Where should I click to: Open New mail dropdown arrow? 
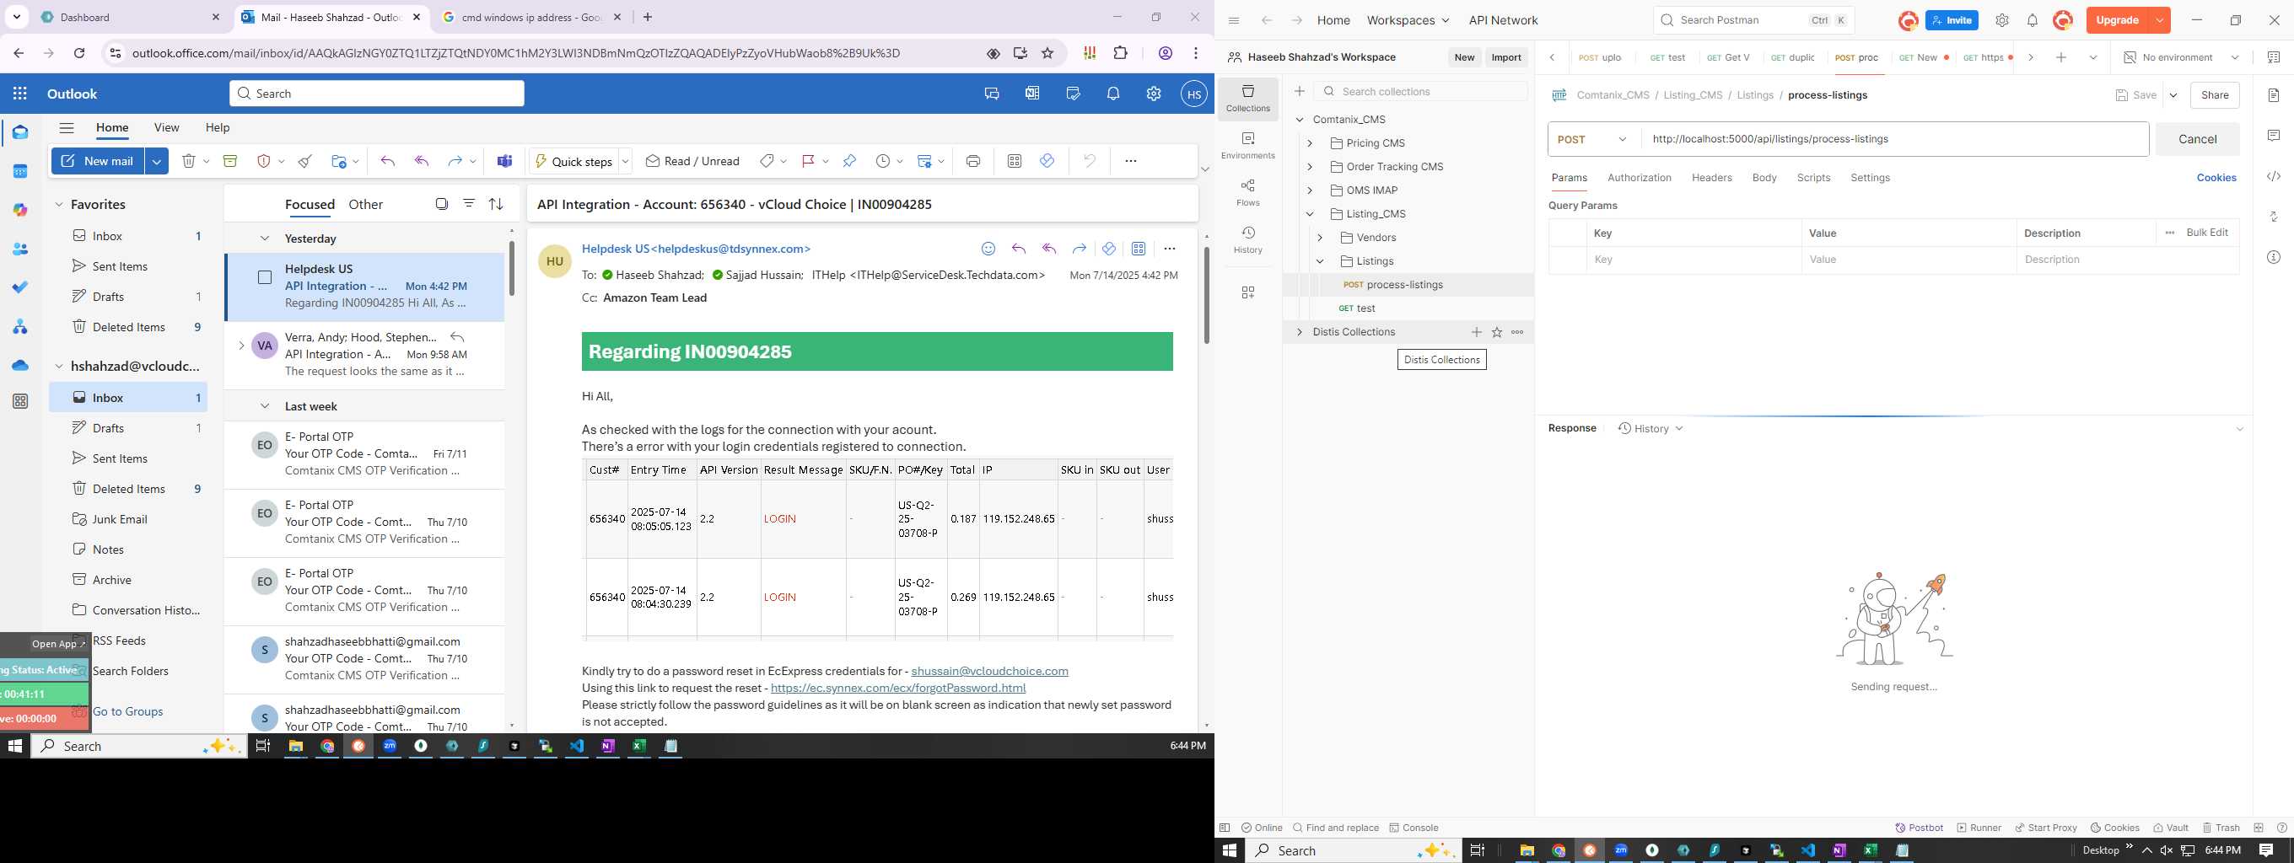point(157,161)
